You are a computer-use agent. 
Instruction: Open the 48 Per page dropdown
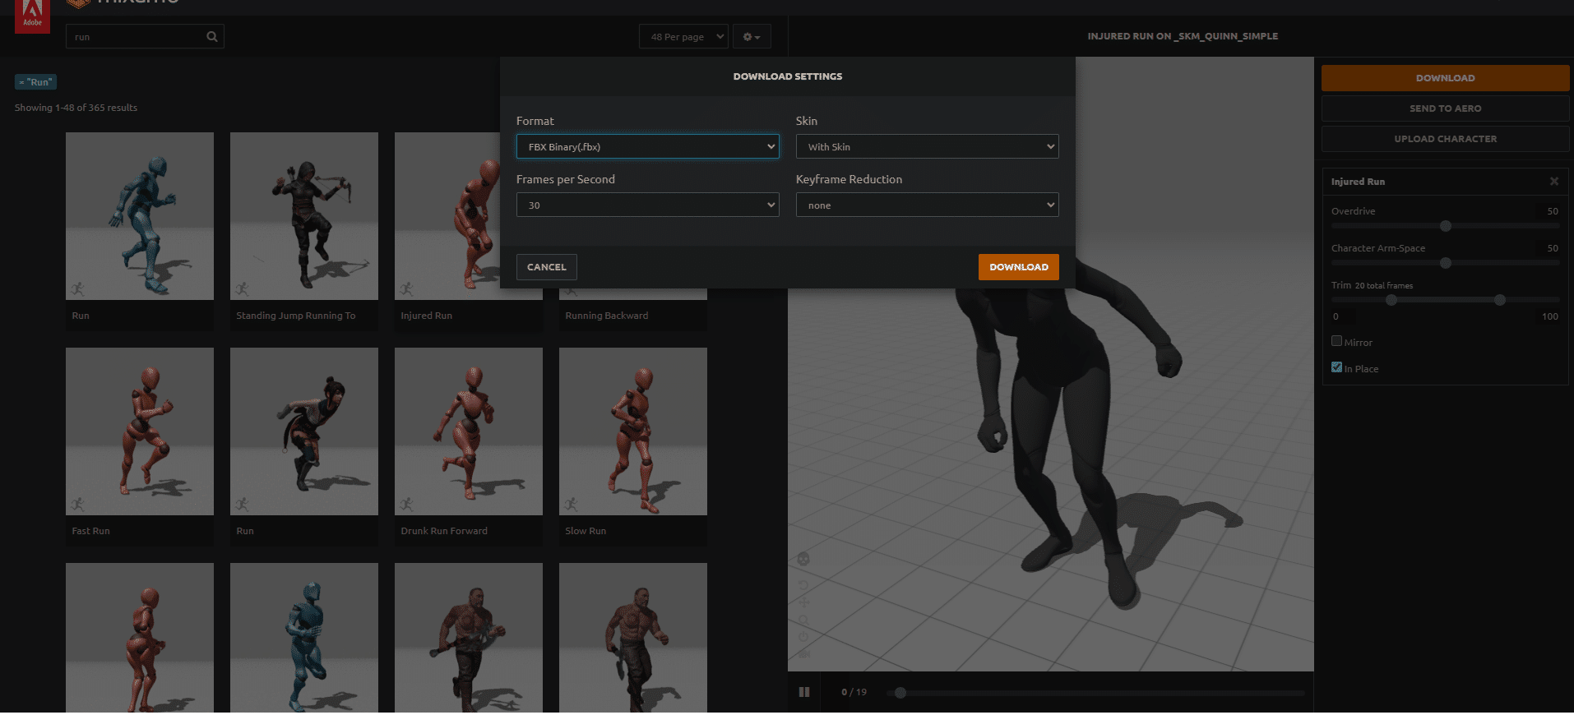pos(683,36)
